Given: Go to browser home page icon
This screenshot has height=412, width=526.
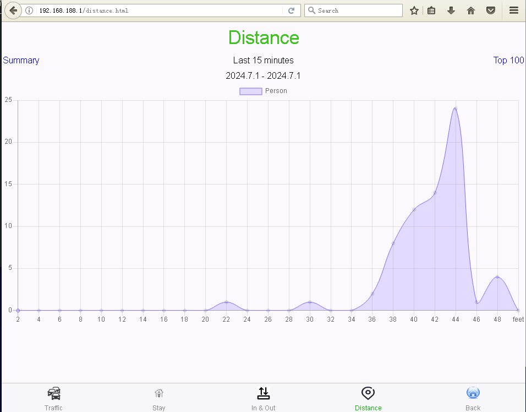Looking at the screenshot, I should pyautogui.click(x=471, y=10).
